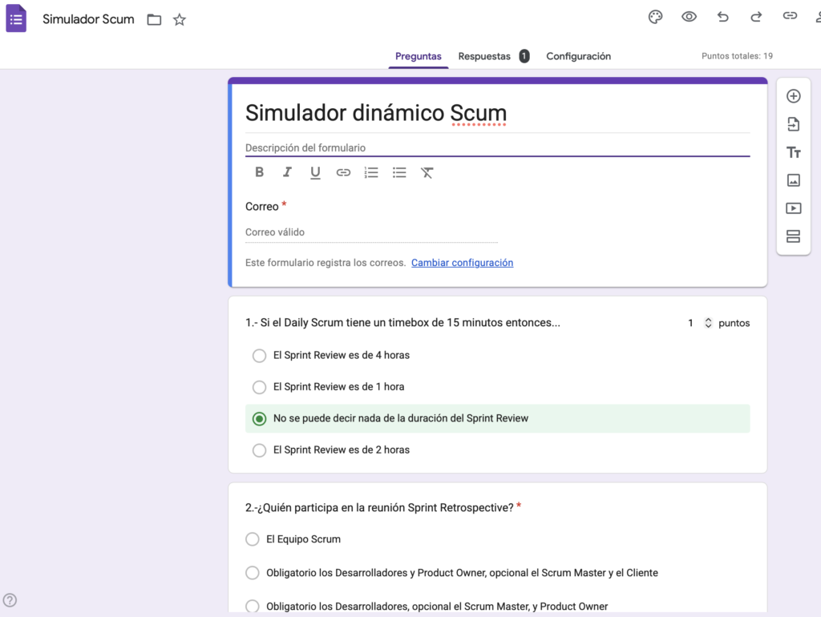Click the redo arrow icon
This screenshot has height=617, width=821.
756,18
